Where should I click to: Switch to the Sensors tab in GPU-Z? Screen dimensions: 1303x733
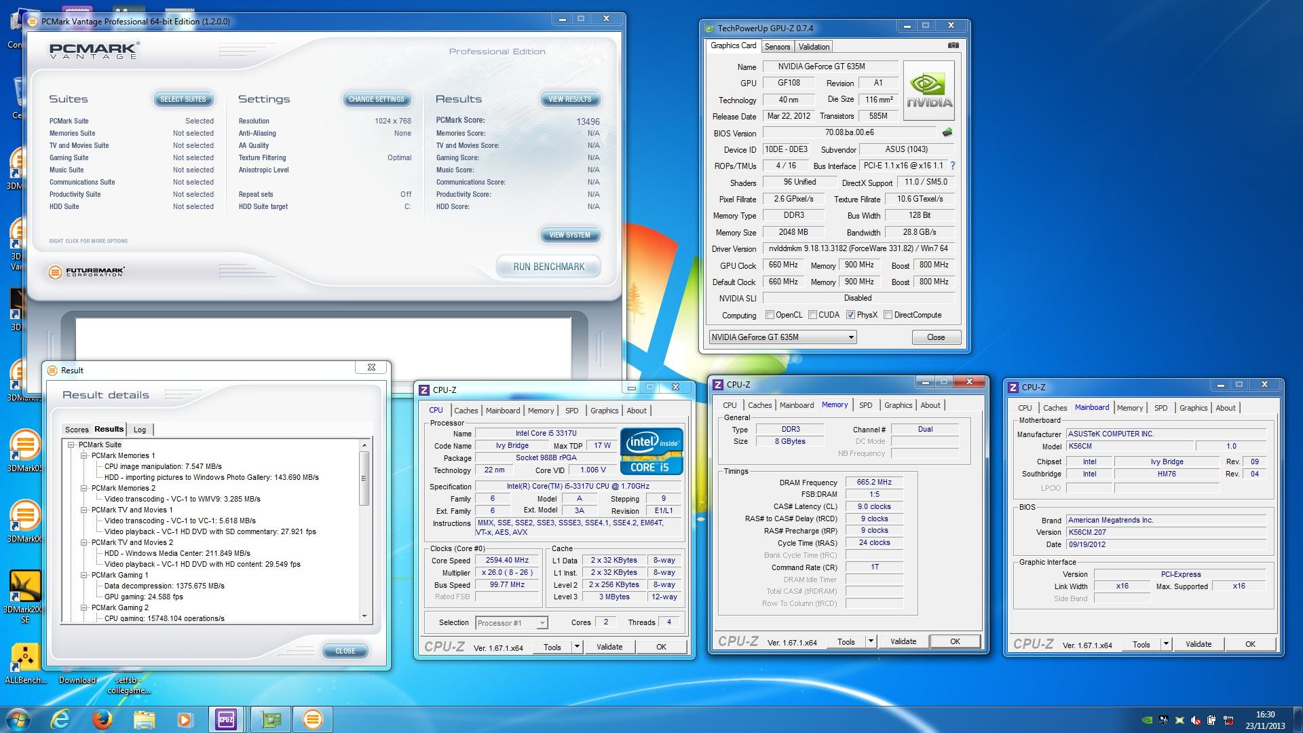click(x=777, y=47)
